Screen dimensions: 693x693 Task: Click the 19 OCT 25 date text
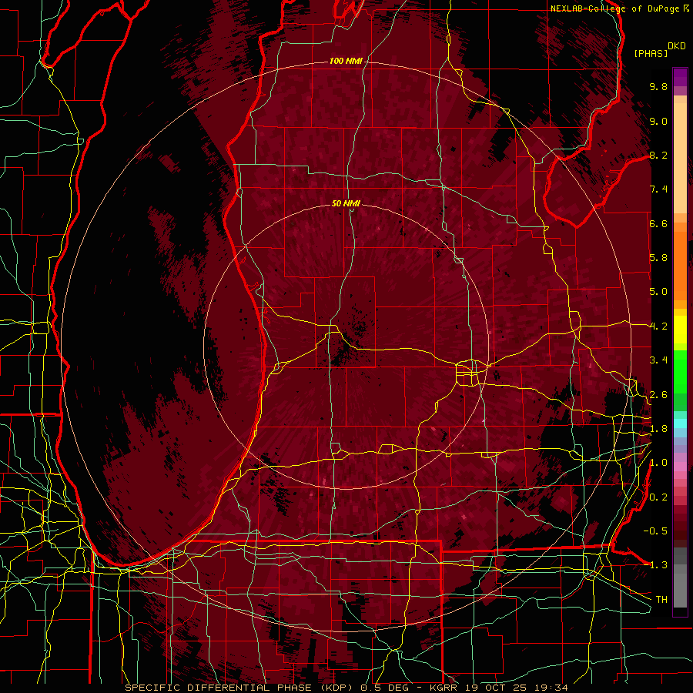point(497,688)
